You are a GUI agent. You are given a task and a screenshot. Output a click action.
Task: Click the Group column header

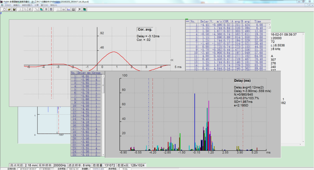tap(96, 73)
